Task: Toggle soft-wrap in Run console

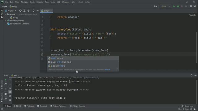Action: click(x=10, y=88)
